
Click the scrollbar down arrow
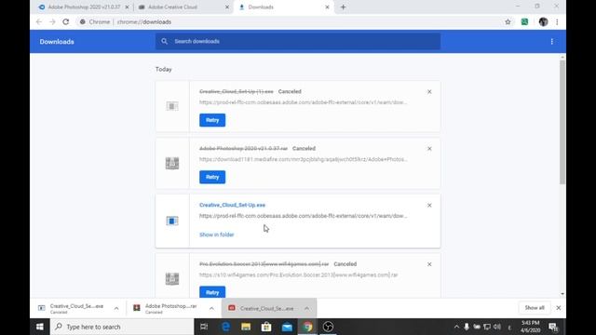click(x=562, y=294)
